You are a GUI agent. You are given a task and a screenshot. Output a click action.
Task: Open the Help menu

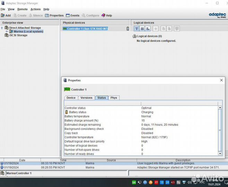point(46,9)
